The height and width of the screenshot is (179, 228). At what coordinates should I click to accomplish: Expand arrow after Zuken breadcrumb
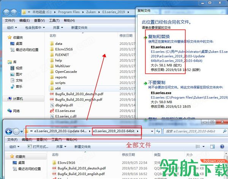tap(99, 12)
